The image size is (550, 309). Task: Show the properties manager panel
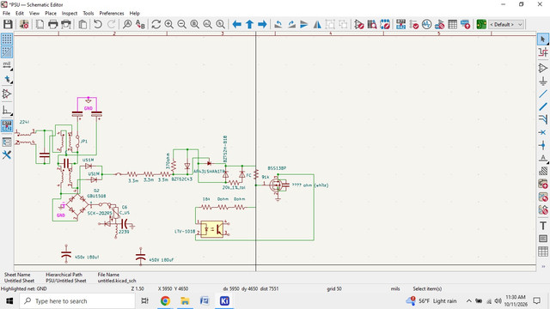point(7,154)
